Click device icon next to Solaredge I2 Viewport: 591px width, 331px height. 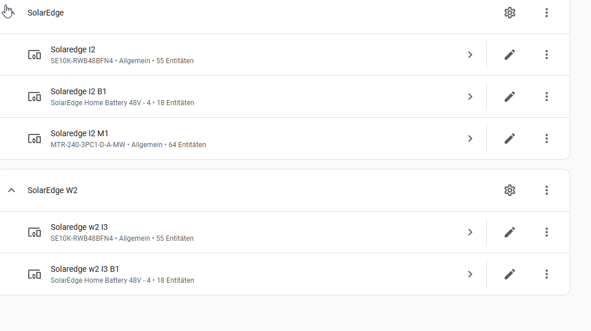click(x=35, y=55)
